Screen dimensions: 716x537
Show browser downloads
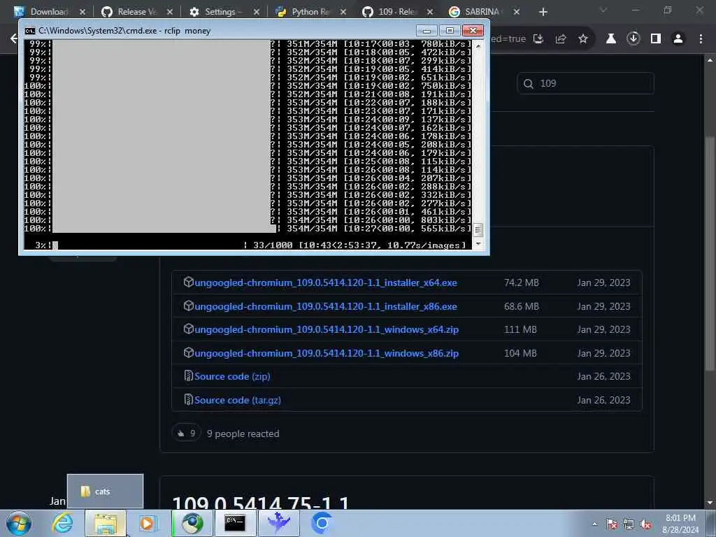633,39
